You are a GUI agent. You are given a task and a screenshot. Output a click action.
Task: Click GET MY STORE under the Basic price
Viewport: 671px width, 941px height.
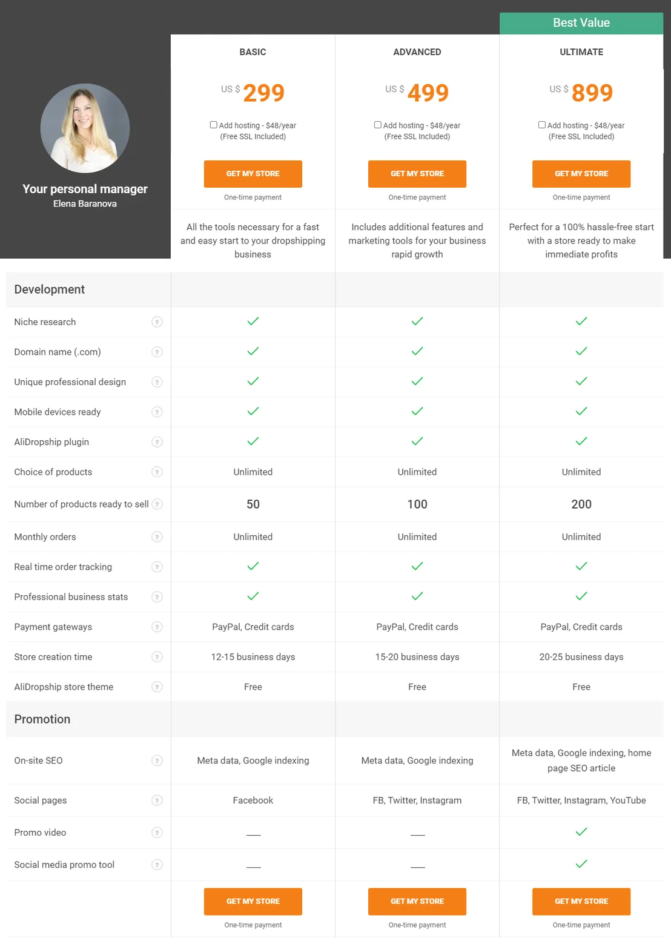pyautogui.click(x=253, y=174)
